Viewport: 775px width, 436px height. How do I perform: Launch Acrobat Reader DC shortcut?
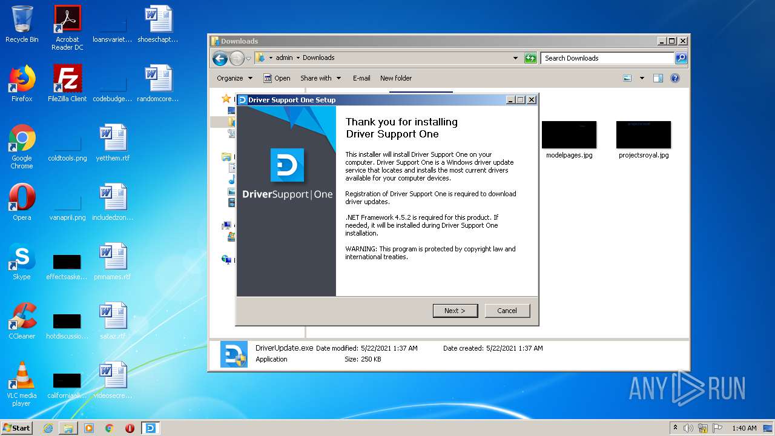(67, 28)
